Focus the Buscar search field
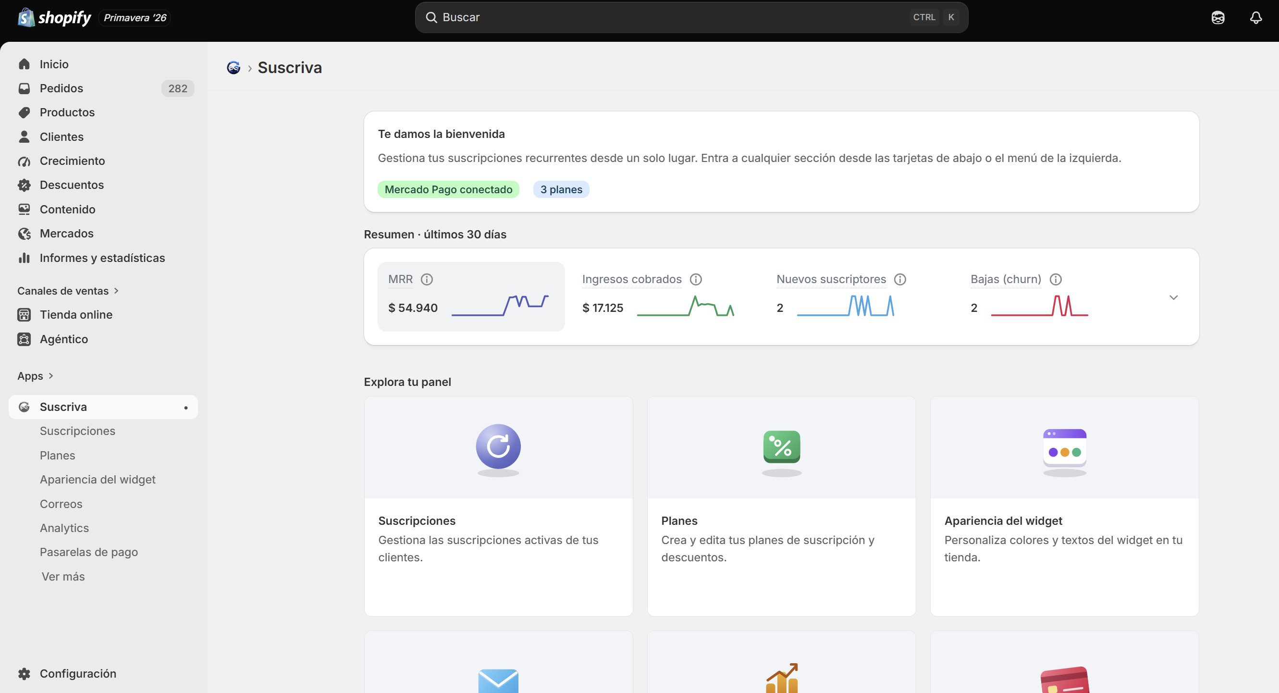1279x693 pixels. pos(691,17)
